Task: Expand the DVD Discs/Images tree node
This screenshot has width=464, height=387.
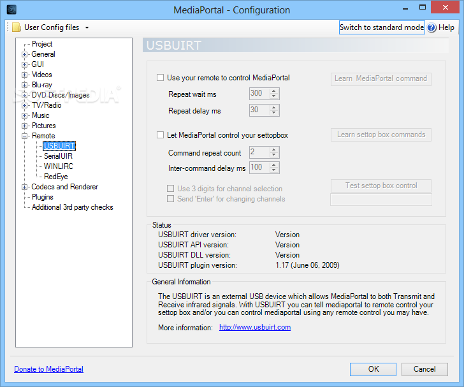Action: click(25, 96)
